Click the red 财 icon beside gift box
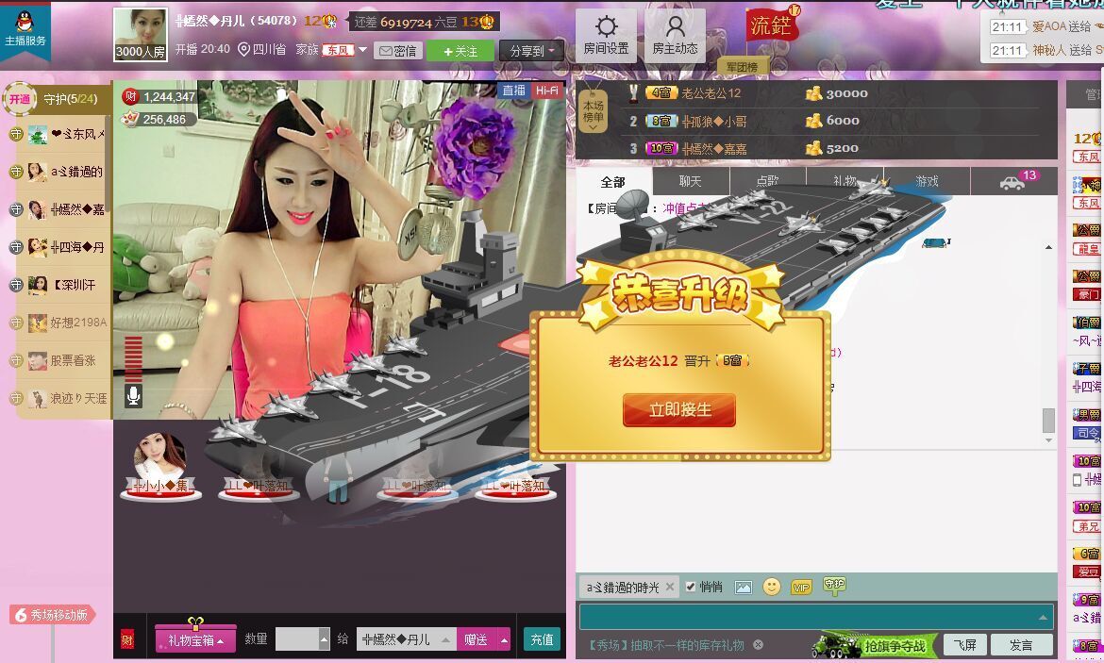1104x663 pixels. click(127, 639)
